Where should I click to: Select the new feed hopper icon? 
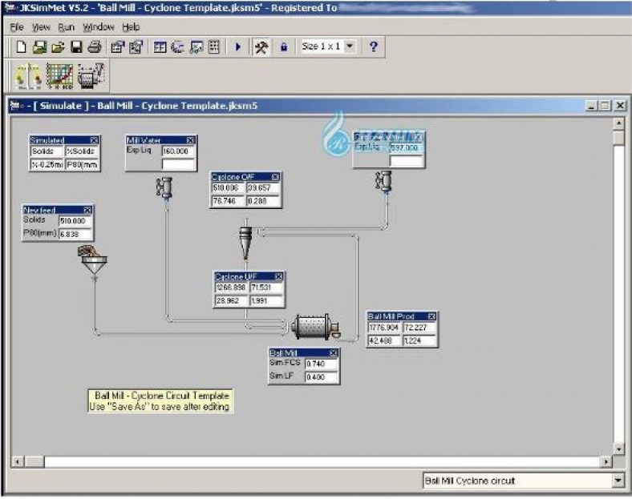click(x=93, y=260)
